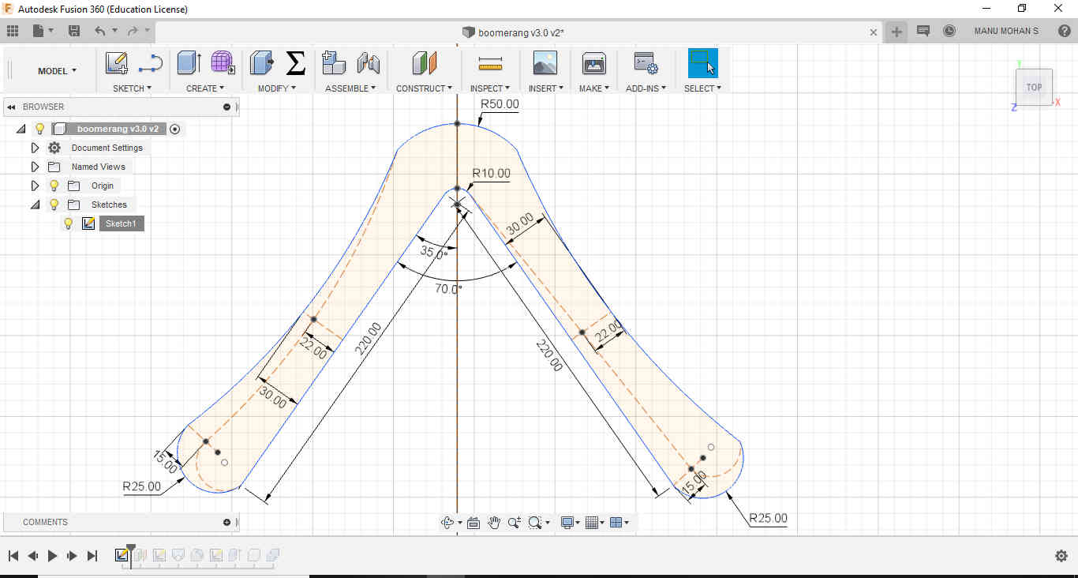The height and width of the screenshot is (578, 1078).
Task: Toggle visibility bulb of boomerang v3.0 v2
Action: pos(39,129)
